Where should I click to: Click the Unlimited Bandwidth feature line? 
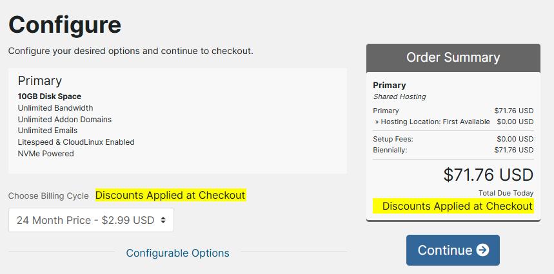[55, 108]
